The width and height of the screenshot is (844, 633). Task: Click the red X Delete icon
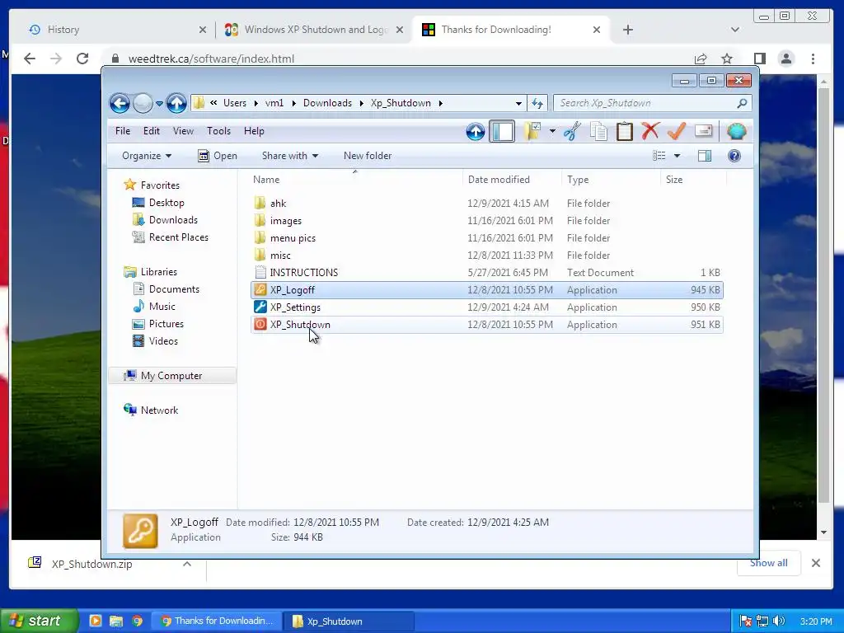point(650,131)
